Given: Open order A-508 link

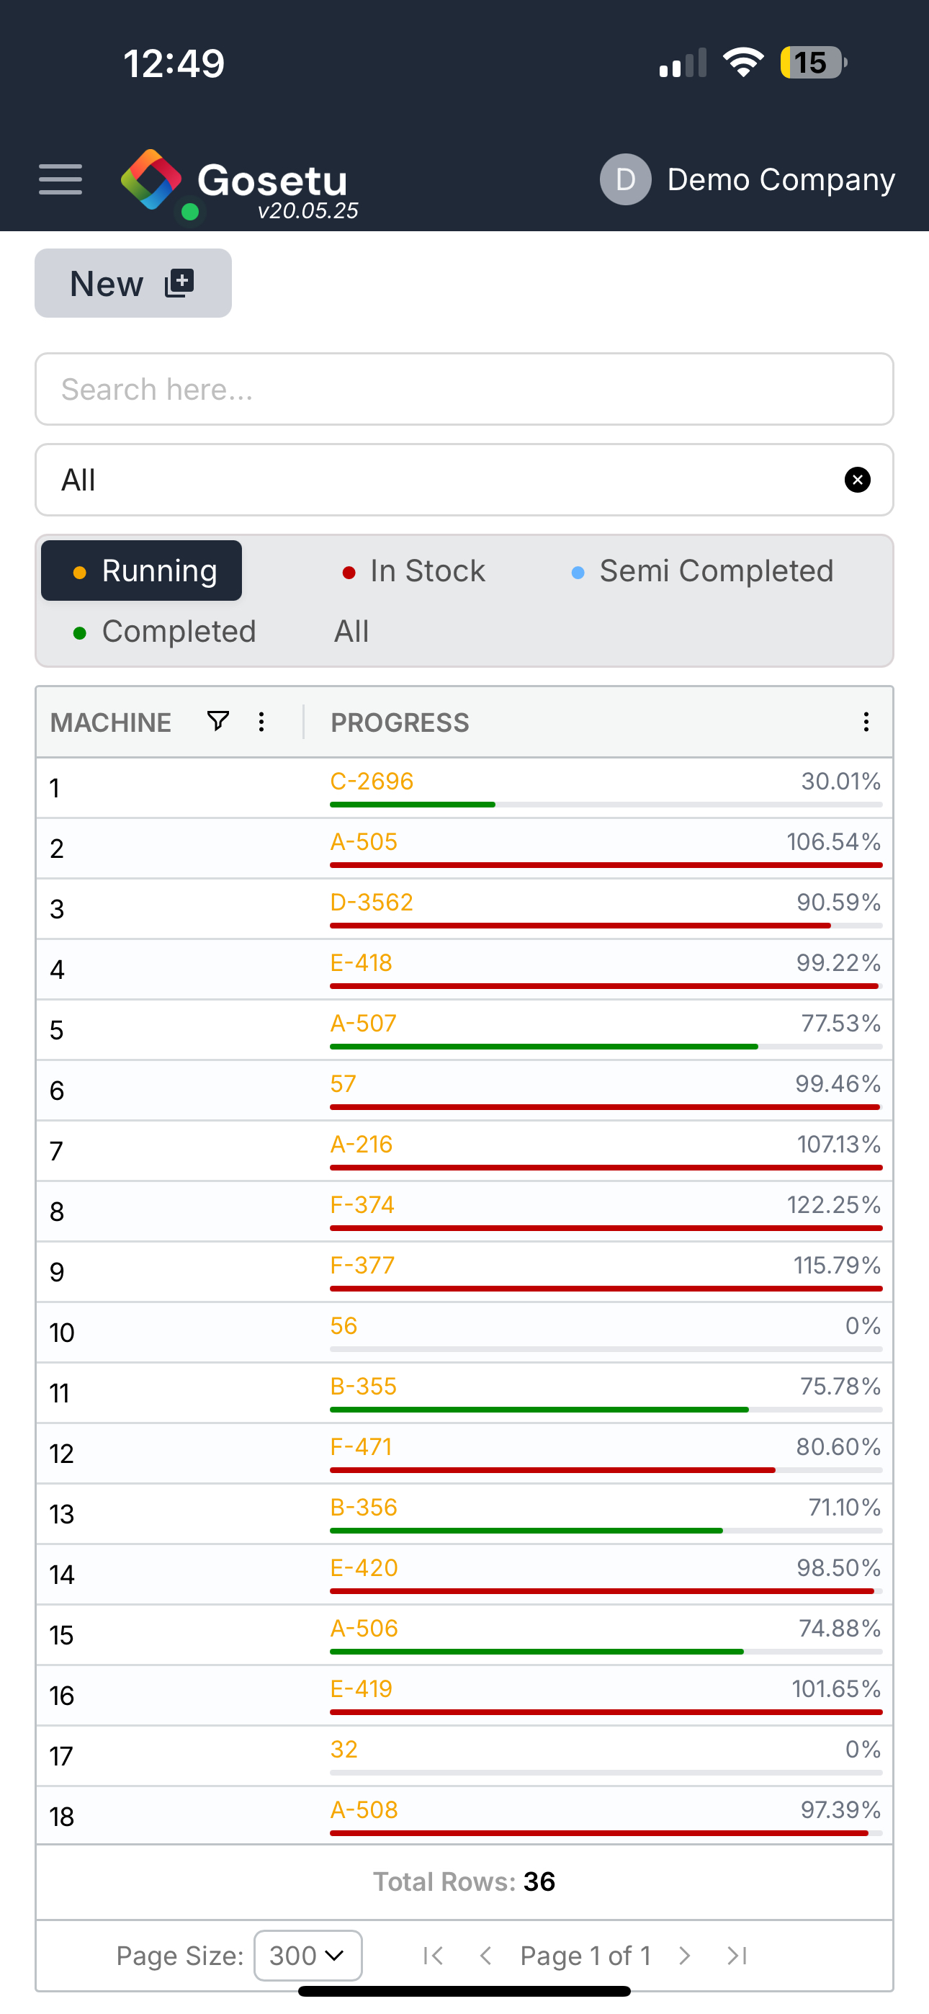Looking at the screenshot, I should [364, 1809].
